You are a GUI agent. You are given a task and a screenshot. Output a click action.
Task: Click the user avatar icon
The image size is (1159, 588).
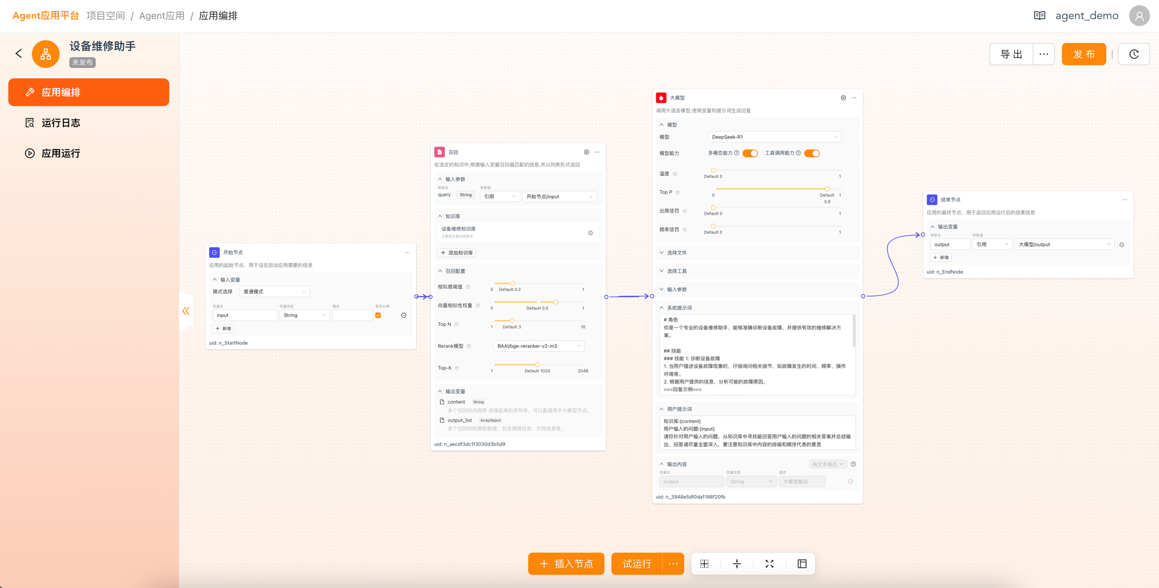pyautogui.click(x=1139, y=16)
